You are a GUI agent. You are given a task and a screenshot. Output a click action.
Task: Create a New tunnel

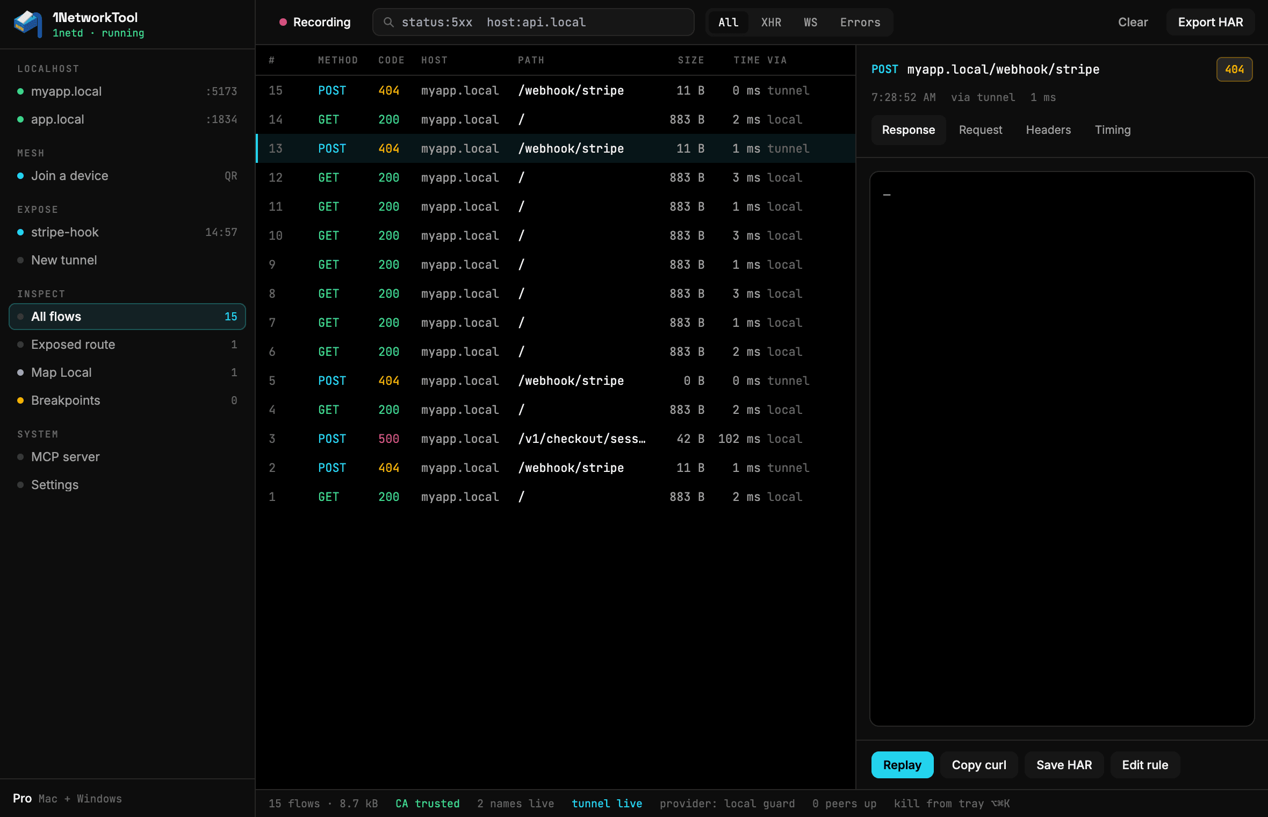(x=127, y=260)
